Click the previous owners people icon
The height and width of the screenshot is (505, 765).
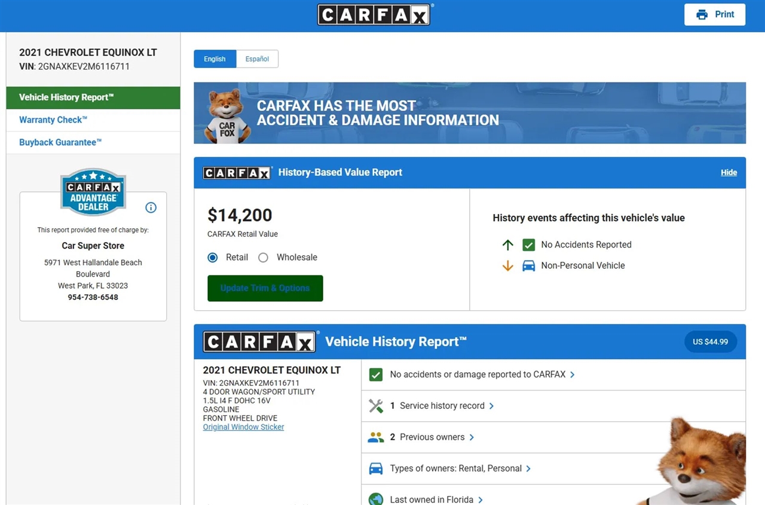coord(375,437)
